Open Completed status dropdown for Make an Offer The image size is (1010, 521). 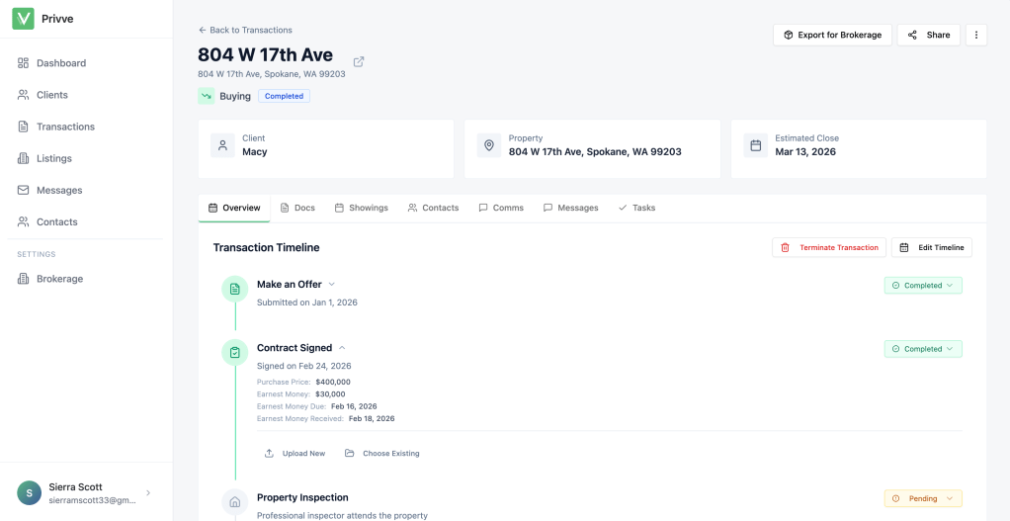coord(922,286)
